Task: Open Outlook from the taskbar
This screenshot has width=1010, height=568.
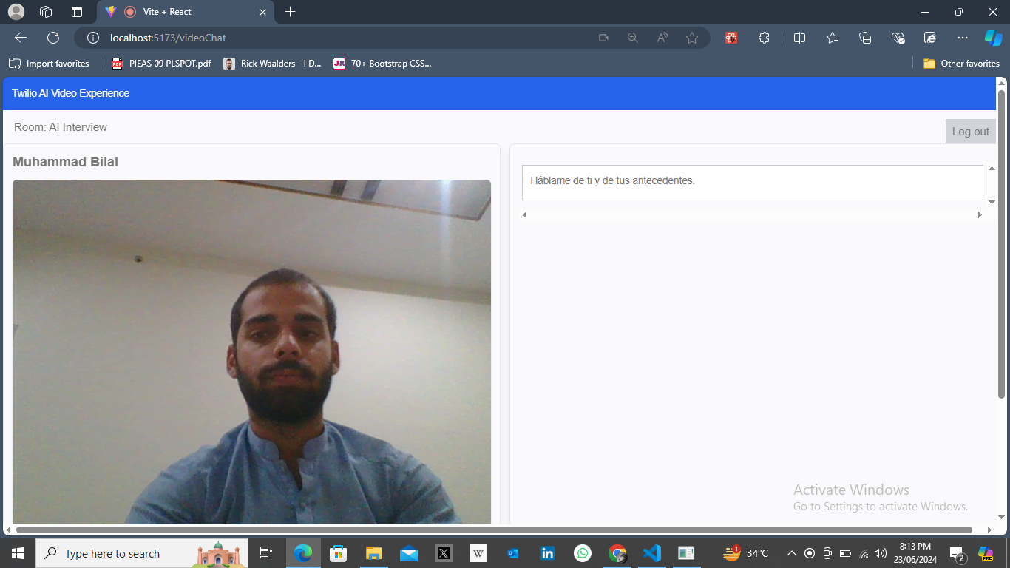Action: (513, 553)
